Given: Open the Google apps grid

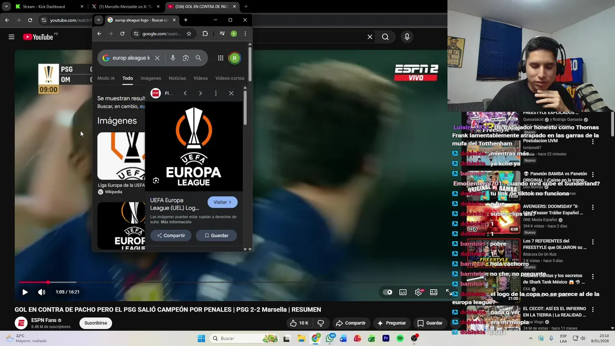Looking at the screenshot, I should pos(221,58).
